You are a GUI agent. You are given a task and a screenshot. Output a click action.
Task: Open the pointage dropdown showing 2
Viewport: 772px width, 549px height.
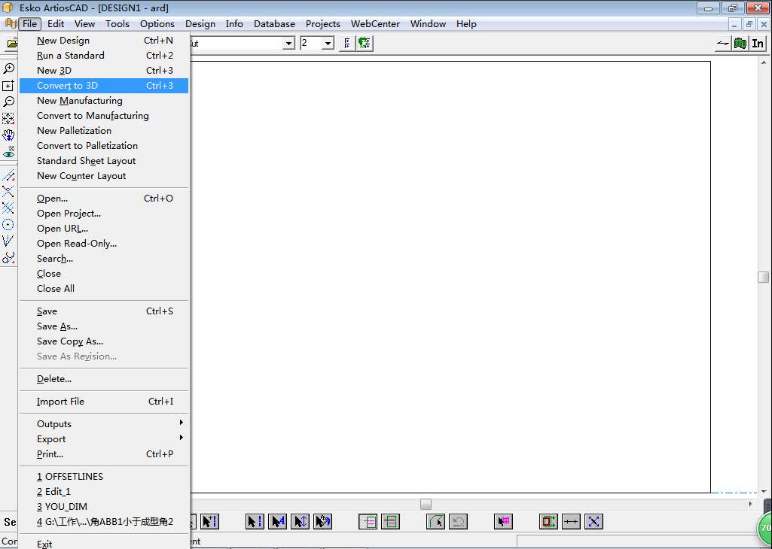pos(328,44)
